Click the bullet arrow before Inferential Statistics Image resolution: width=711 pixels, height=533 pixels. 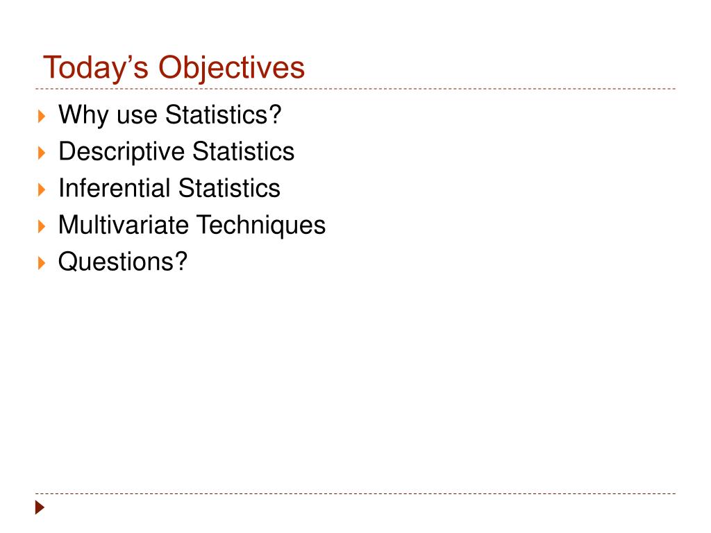[42, 190]
